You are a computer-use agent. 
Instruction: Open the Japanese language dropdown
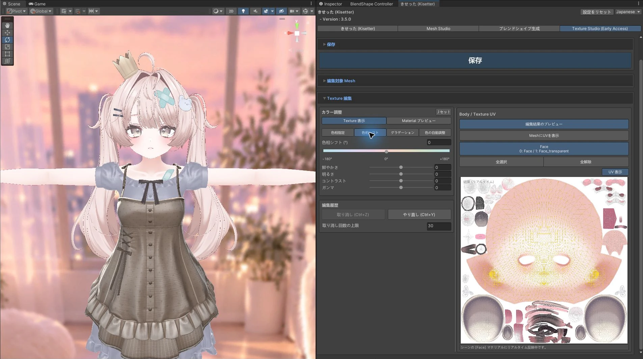coord(628,12)
